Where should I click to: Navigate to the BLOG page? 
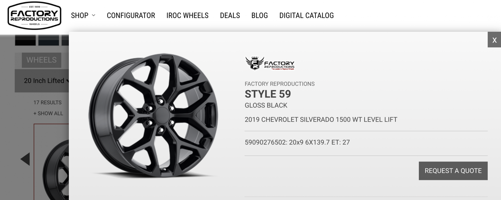[260, 15]
